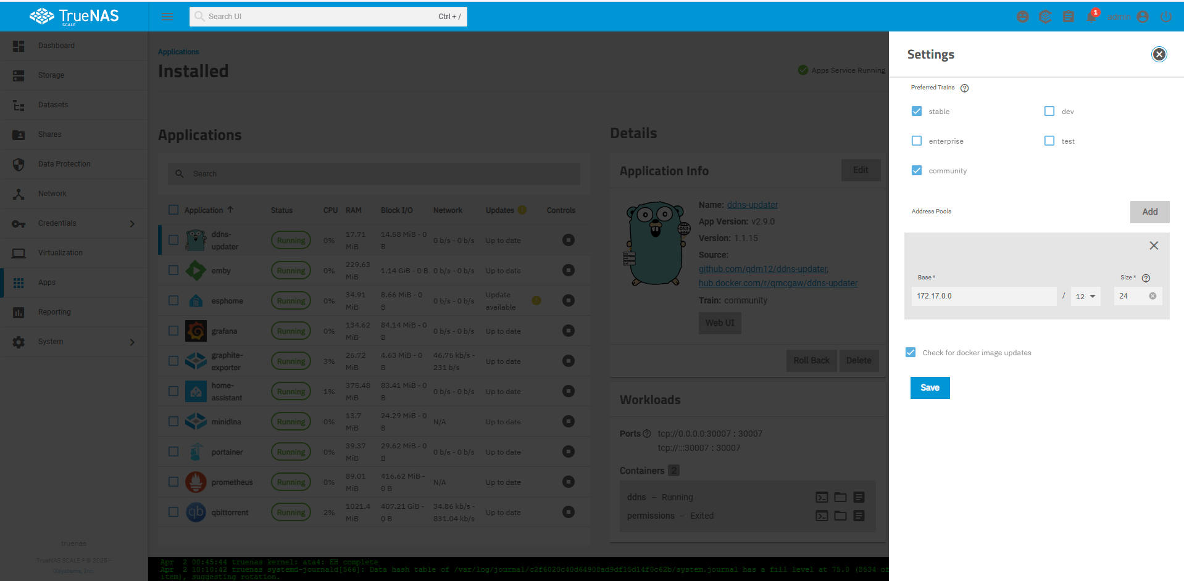The image size is (1184, 581).
Task: View logs for permissions container
Action: coord(859,516)
